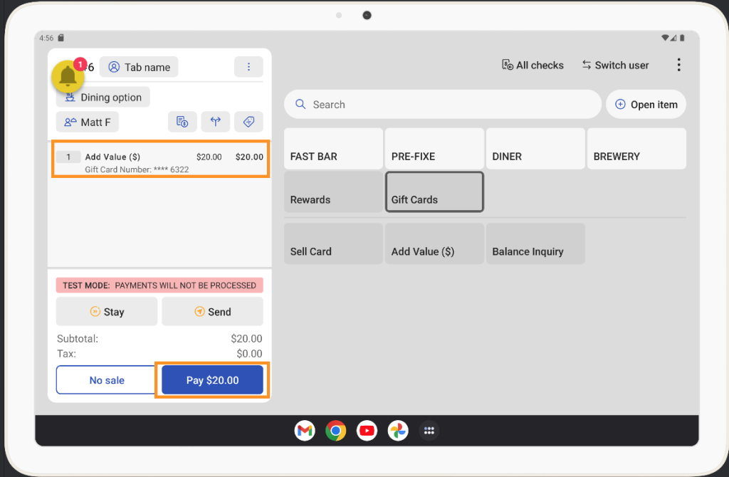Viewport: 729px width, 477px height.
Task: Open All checks list
Action: [x=533, y=65]
